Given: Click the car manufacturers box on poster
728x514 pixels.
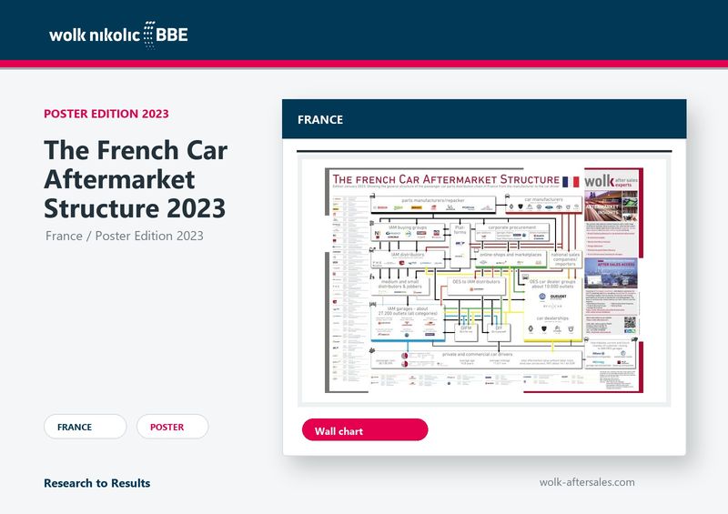Looking at the screenshot, I should click(x=543, y=204).
